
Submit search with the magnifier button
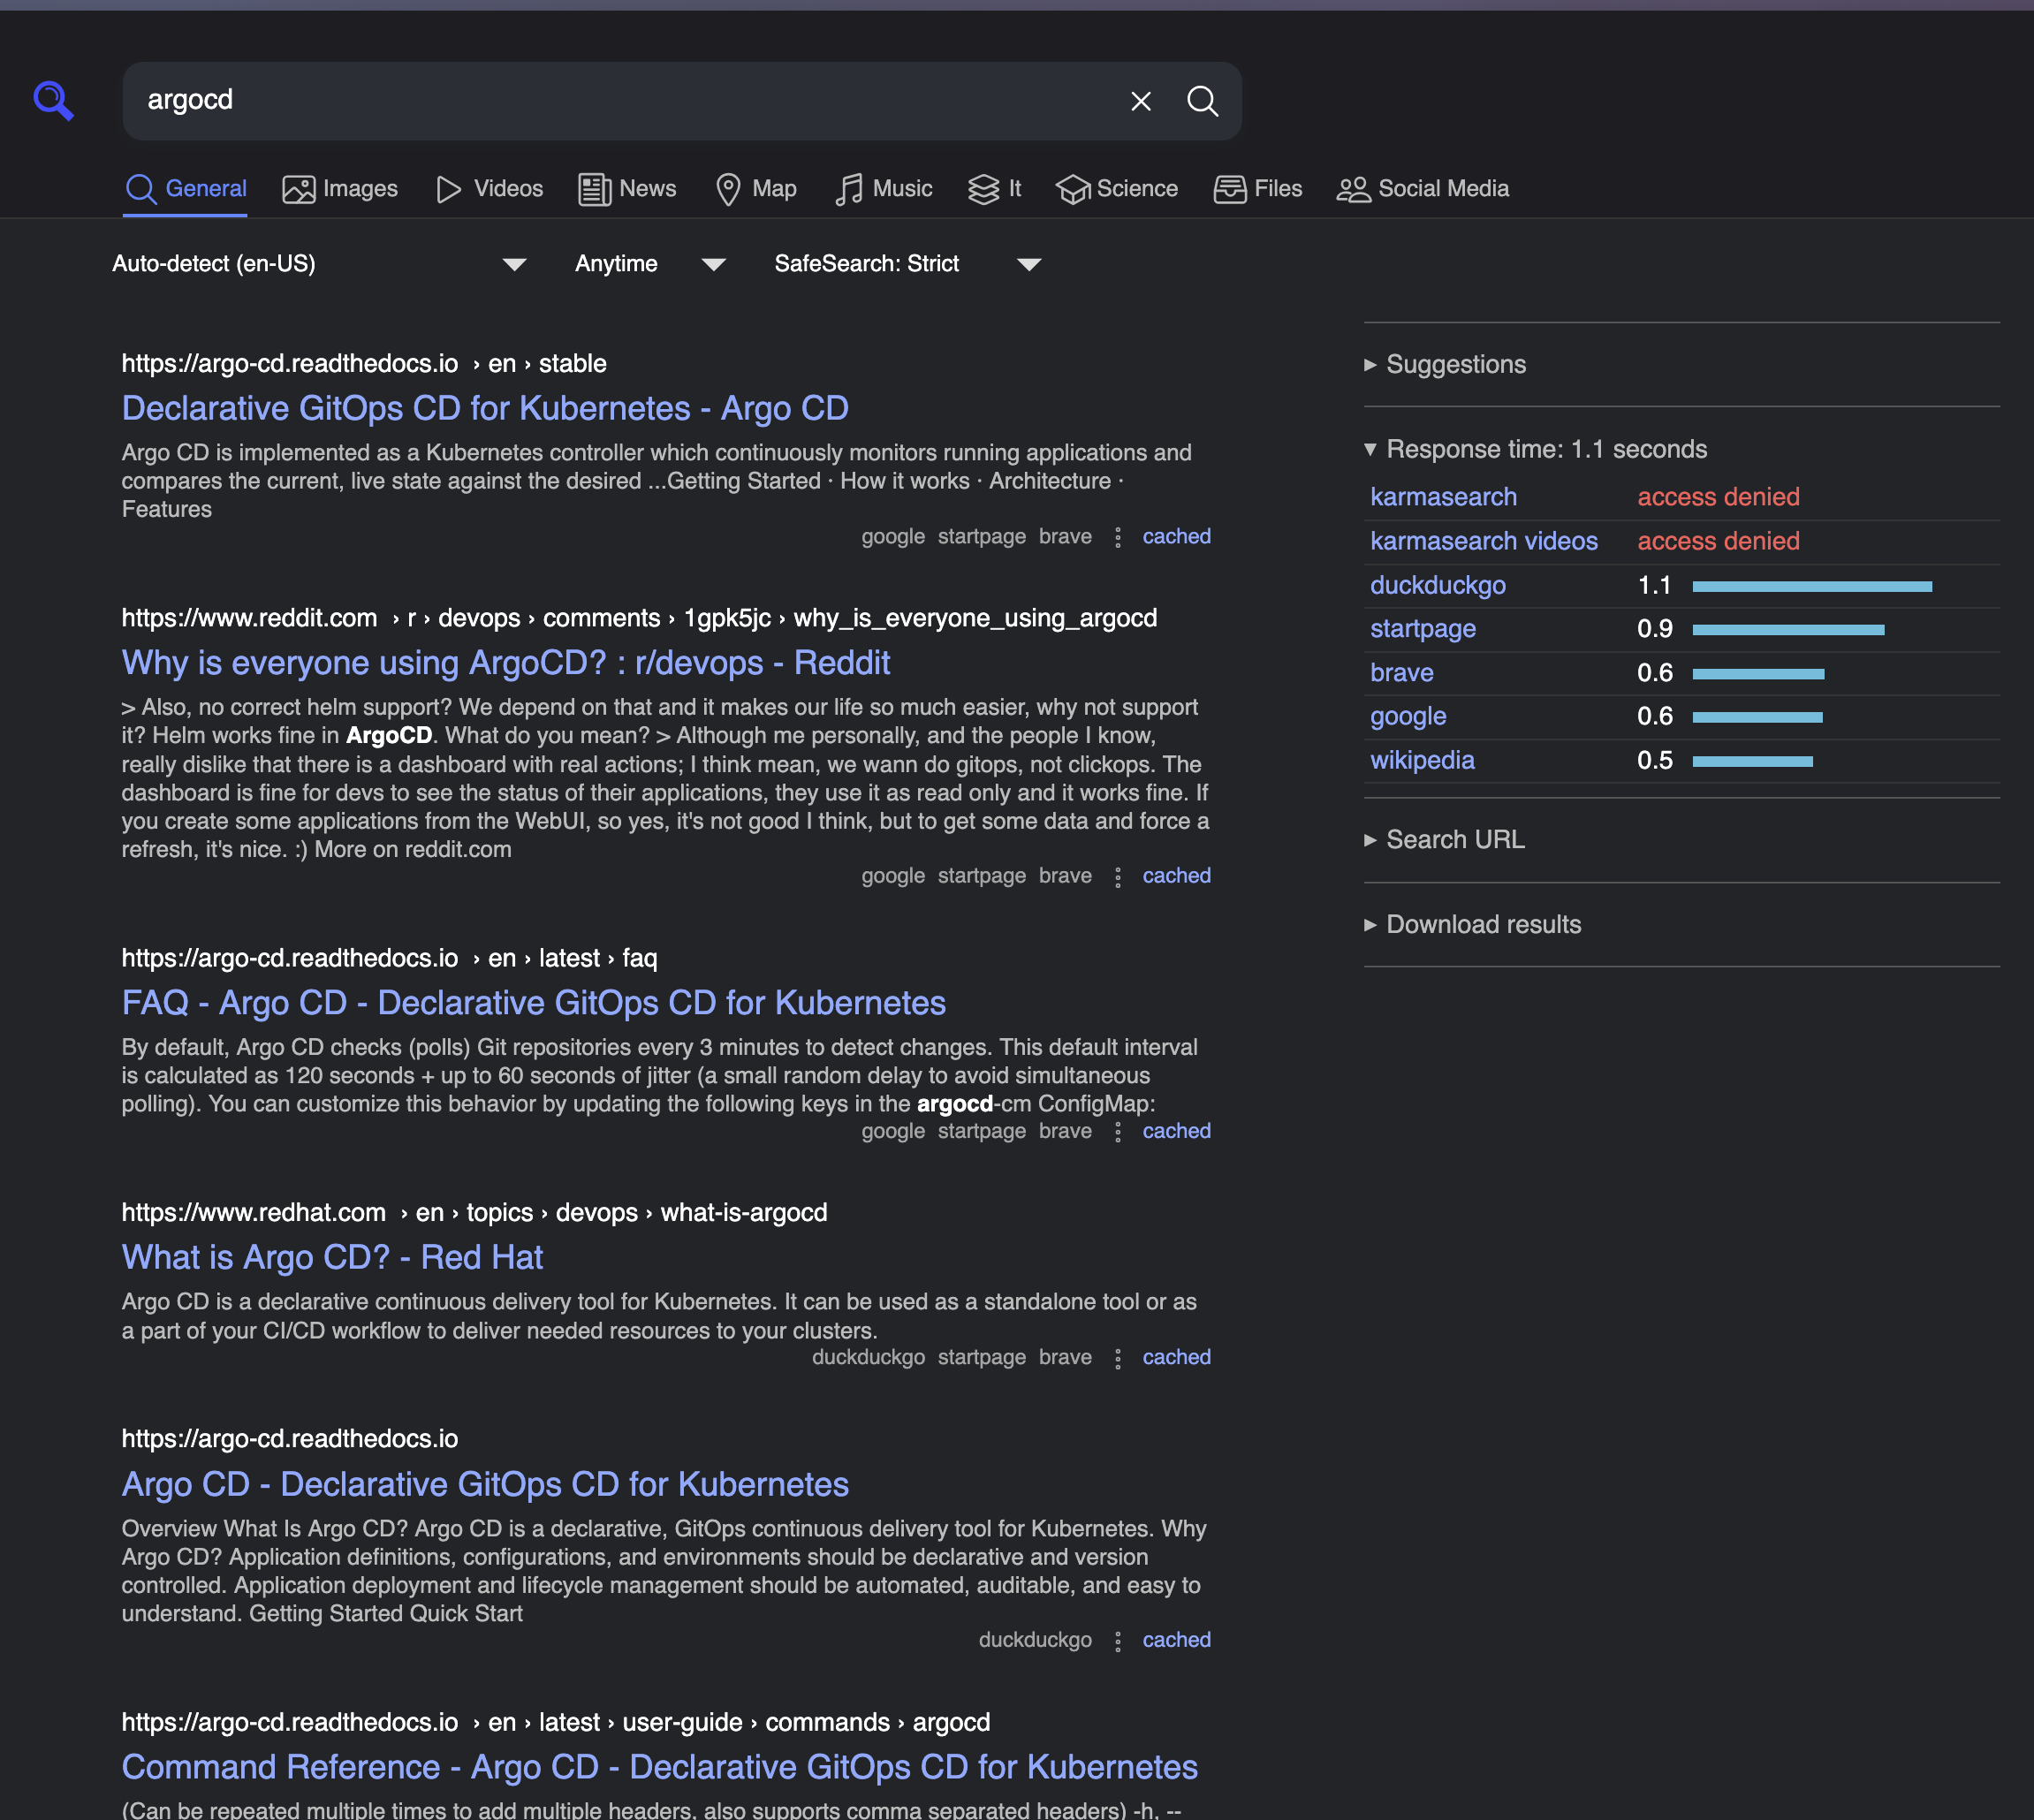click(x=1202, y=101)
